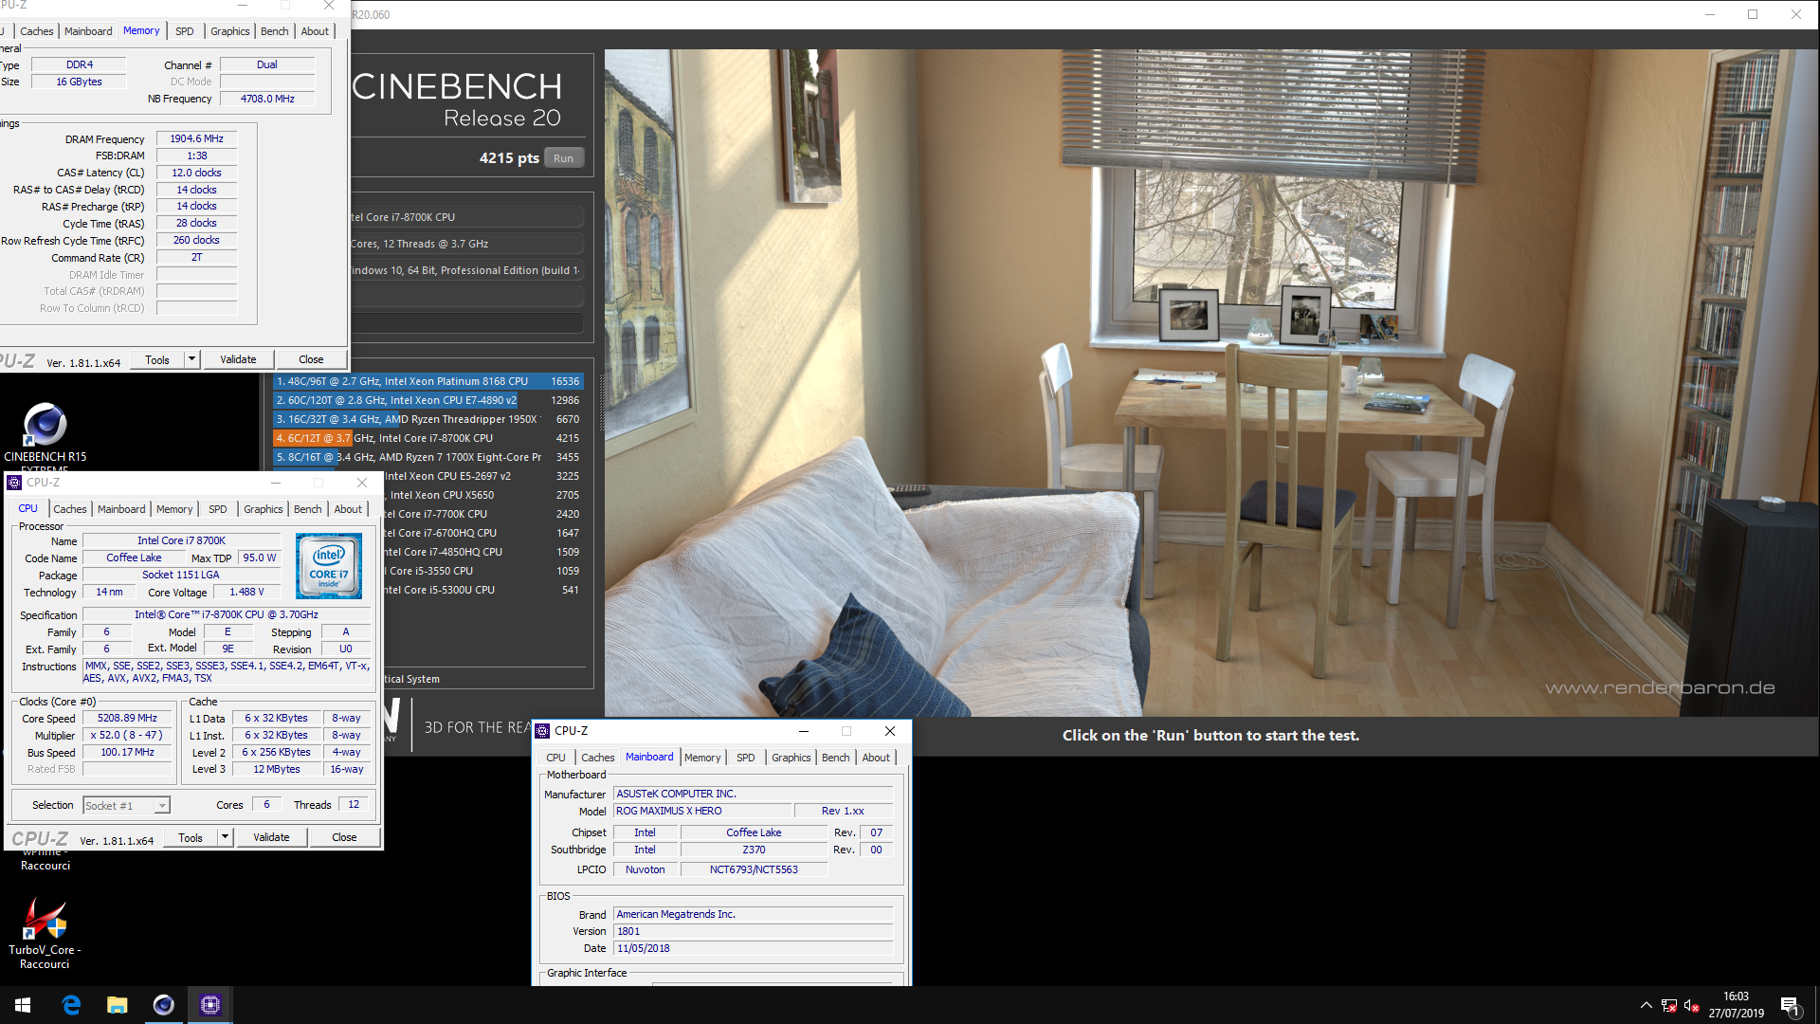Click the muted volume tray icon
1820x1024 pixels.
pos(1692,1006)
